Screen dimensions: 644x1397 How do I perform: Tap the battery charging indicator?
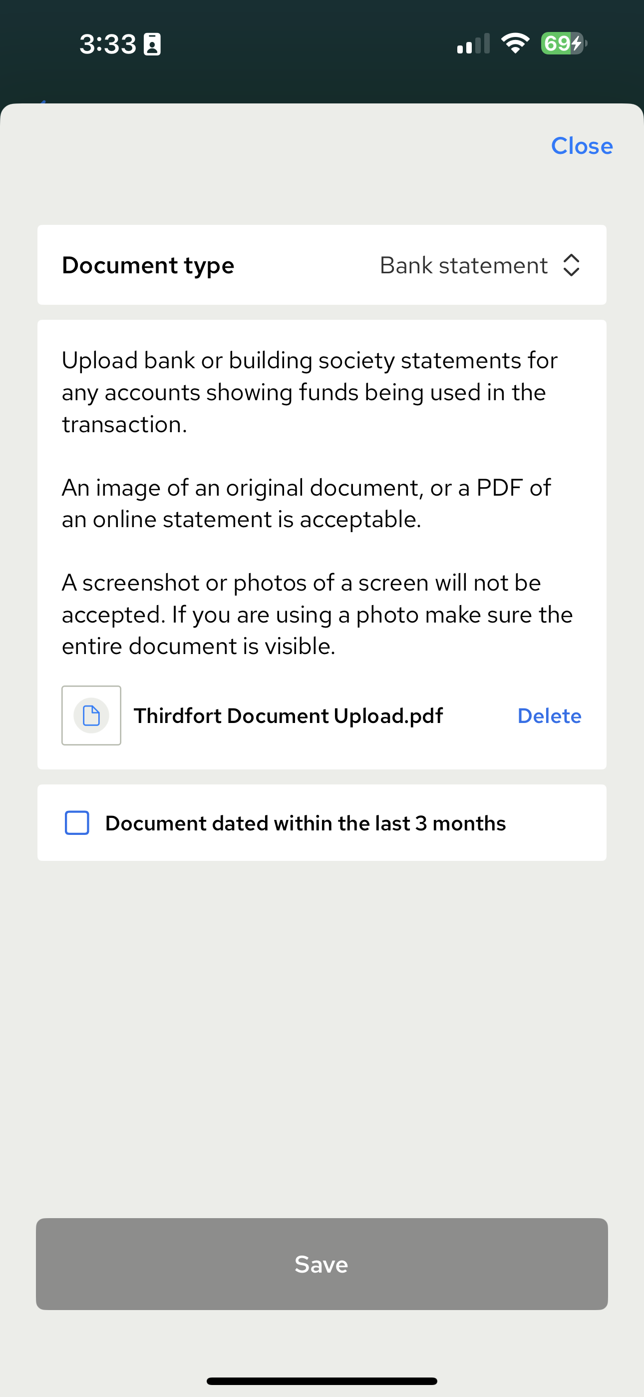[563, 43]
